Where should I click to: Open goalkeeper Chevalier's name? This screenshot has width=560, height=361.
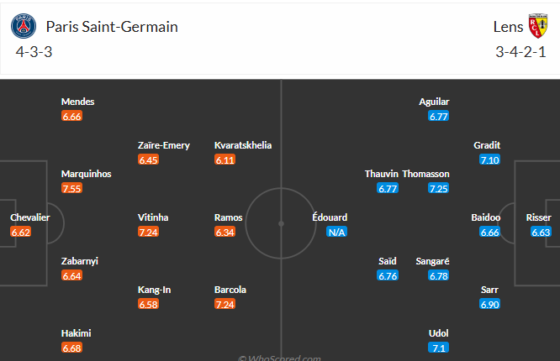pos(30,217)
